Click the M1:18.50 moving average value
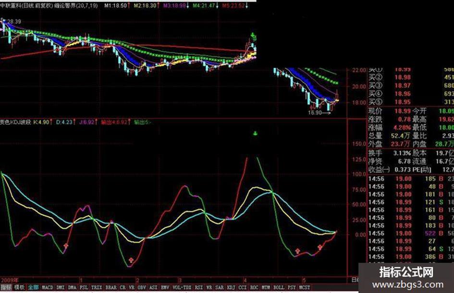Screen dimensions: 454x293 tap(116, 5)
